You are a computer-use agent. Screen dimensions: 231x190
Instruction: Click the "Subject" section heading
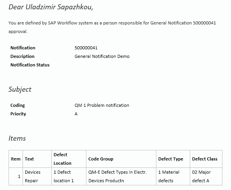(x=20, y=89)
